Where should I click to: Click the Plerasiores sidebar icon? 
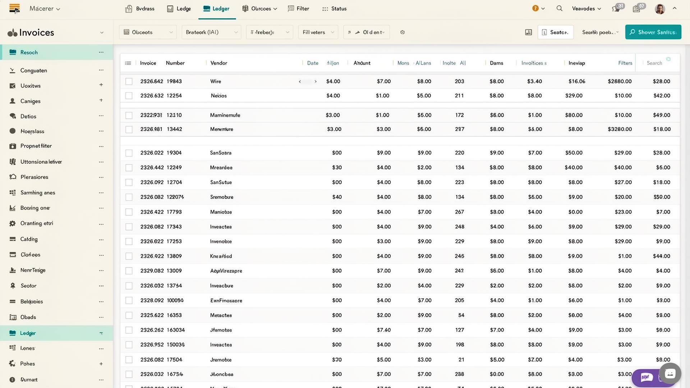13,177
